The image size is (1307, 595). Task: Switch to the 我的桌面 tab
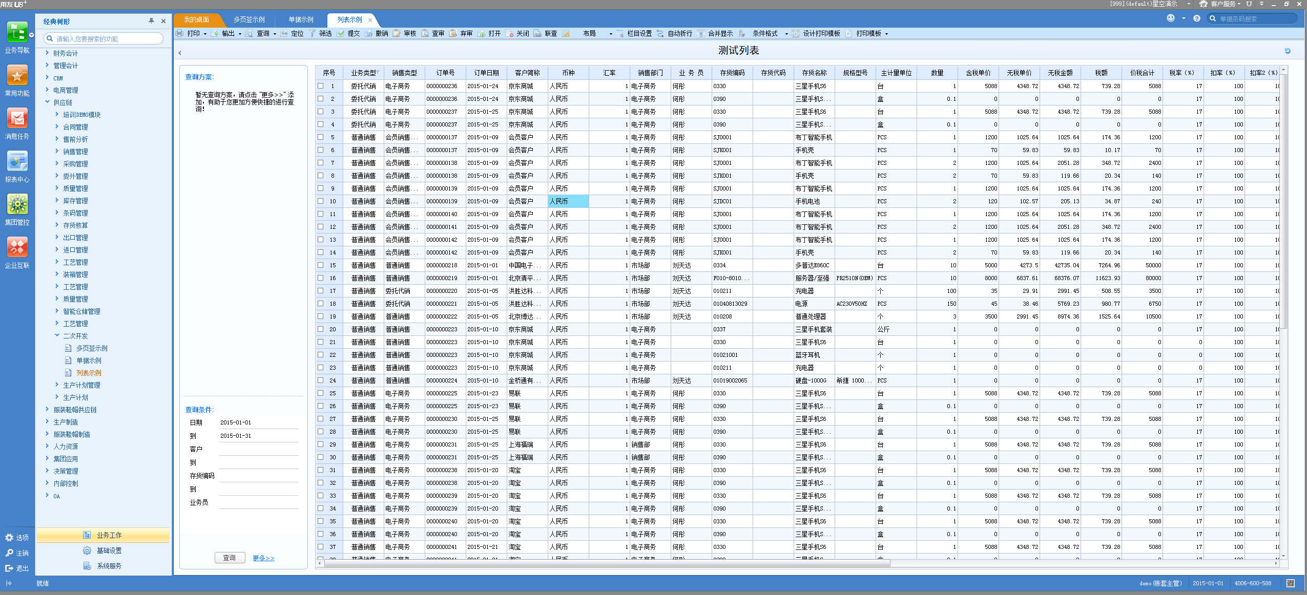[x=197, y=20]
